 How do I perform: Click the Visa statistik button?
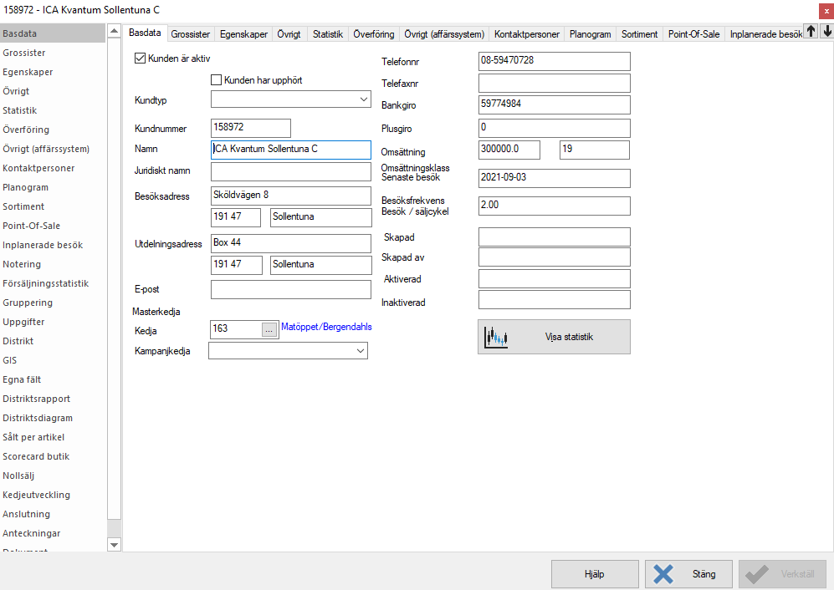(x=554, y=337)
